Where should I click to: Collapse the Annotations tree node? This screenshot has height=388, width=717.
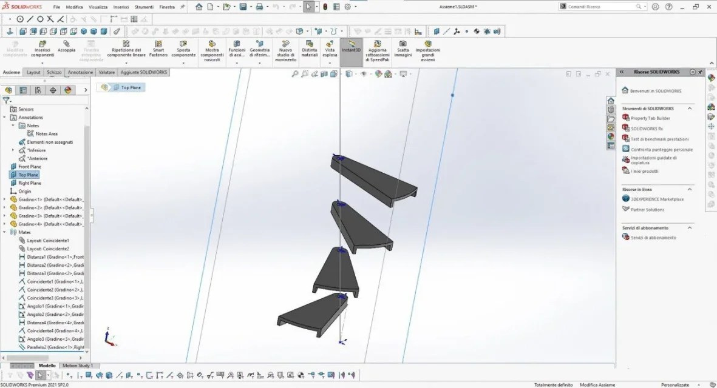click(5, 118)
